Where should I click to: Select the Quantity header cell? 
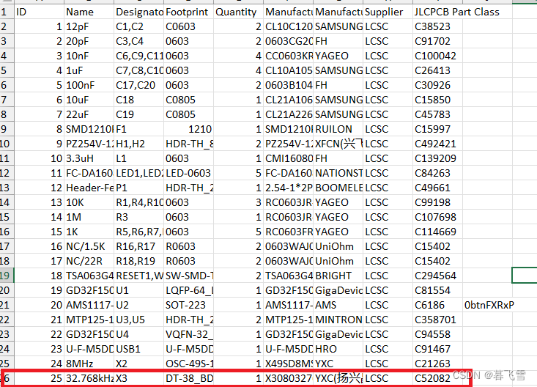[x=238, y=12]
